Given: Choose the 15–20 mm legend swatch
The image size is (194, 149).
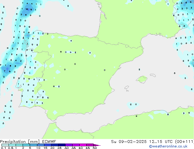Looking at the screenshot, I should pos(47,145).
